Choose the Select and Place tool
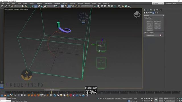This screenshot has width=182, height=102. click(x=45, y=6)
